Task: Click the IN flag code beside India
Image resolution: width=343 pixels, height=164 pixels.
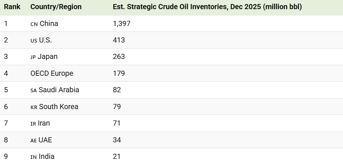Action: pyautogui.click(x=33, y=157)
